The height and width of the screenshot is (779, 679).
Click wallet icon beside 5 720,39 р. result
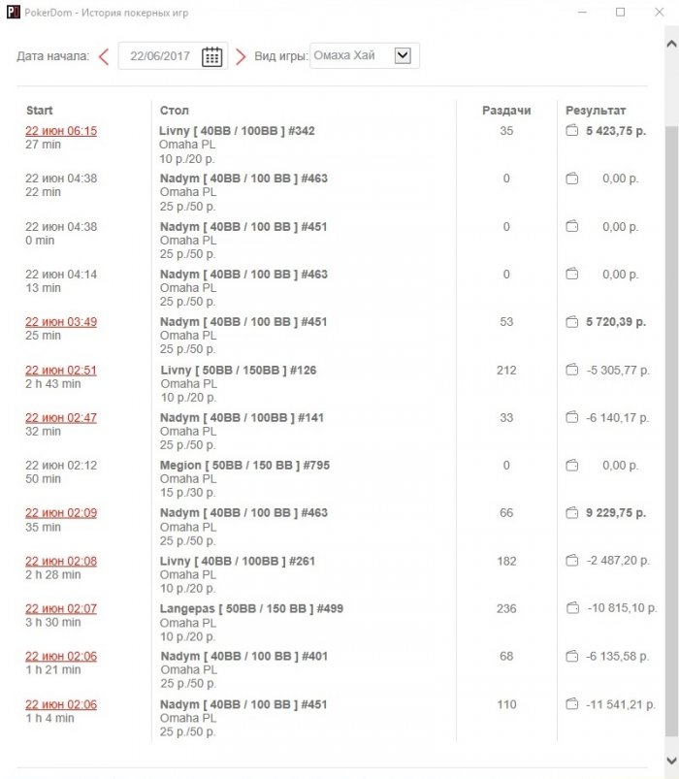(572, 322)
